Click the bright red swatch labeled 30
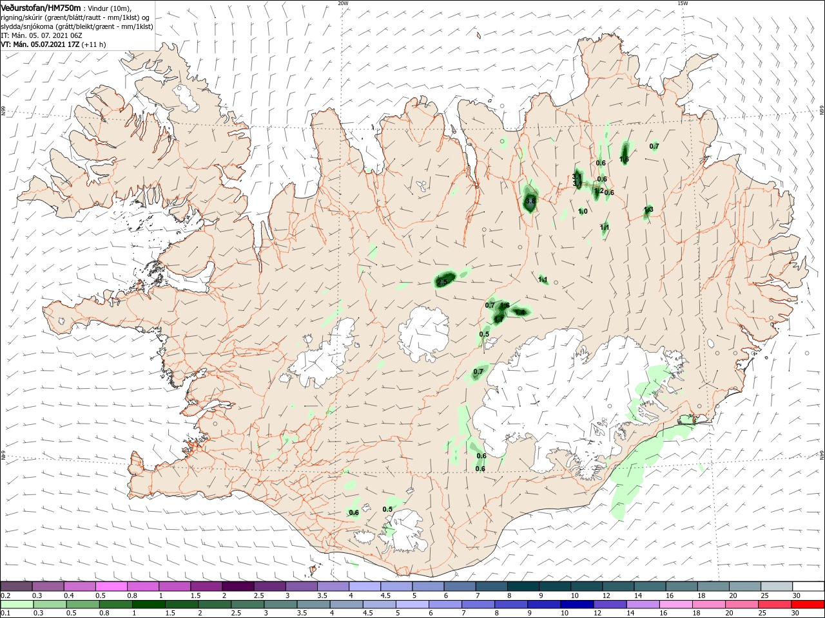The height and width of the screenshot is (618, 825). [808, 604]
